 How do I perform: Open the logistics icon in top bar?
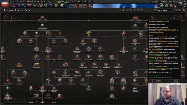pos(56,5)
